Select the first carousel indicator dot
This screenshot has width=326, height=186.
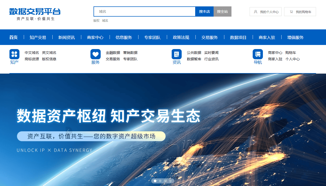point(155,181)
